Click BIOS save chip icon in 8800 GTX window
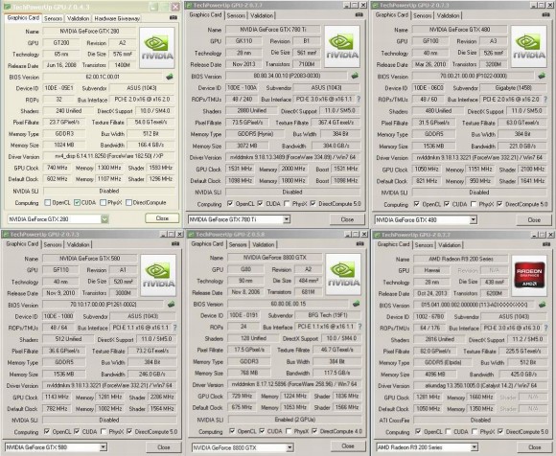The width and height of the screenshot is (556, 456). (357, 304)
